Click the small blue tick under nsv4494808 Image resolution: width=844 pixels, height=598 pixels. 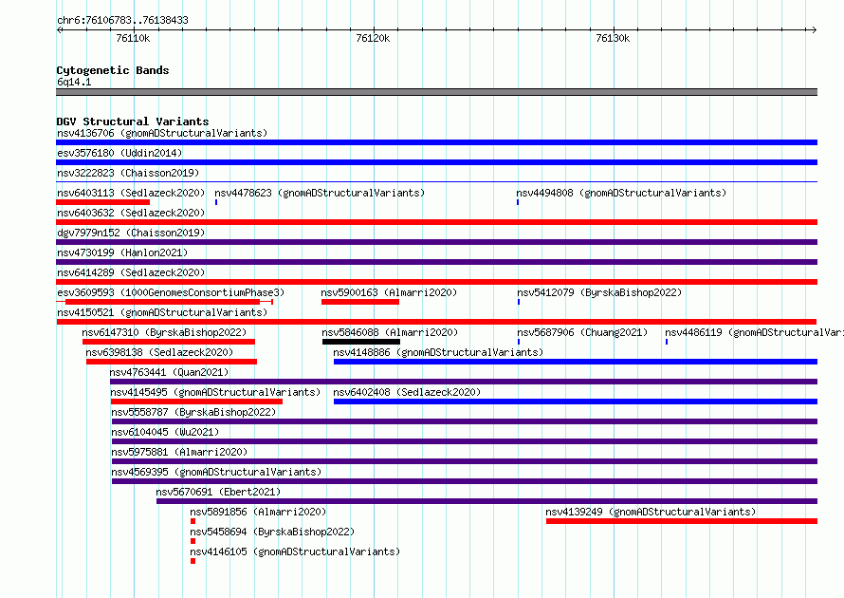coord(518,202)
